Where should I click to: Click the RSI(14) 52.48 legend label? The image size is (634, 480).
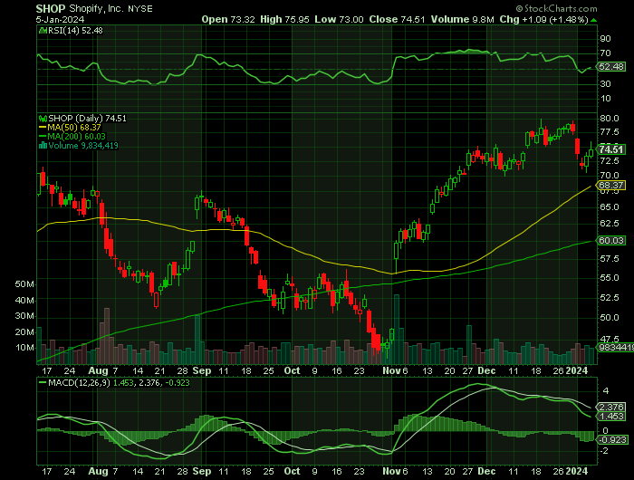point(71,30)
